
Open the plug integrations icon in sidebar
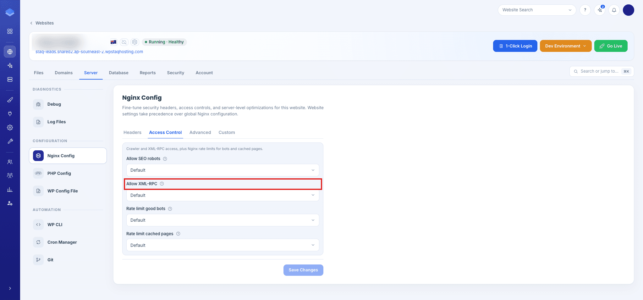coord(10,114)
